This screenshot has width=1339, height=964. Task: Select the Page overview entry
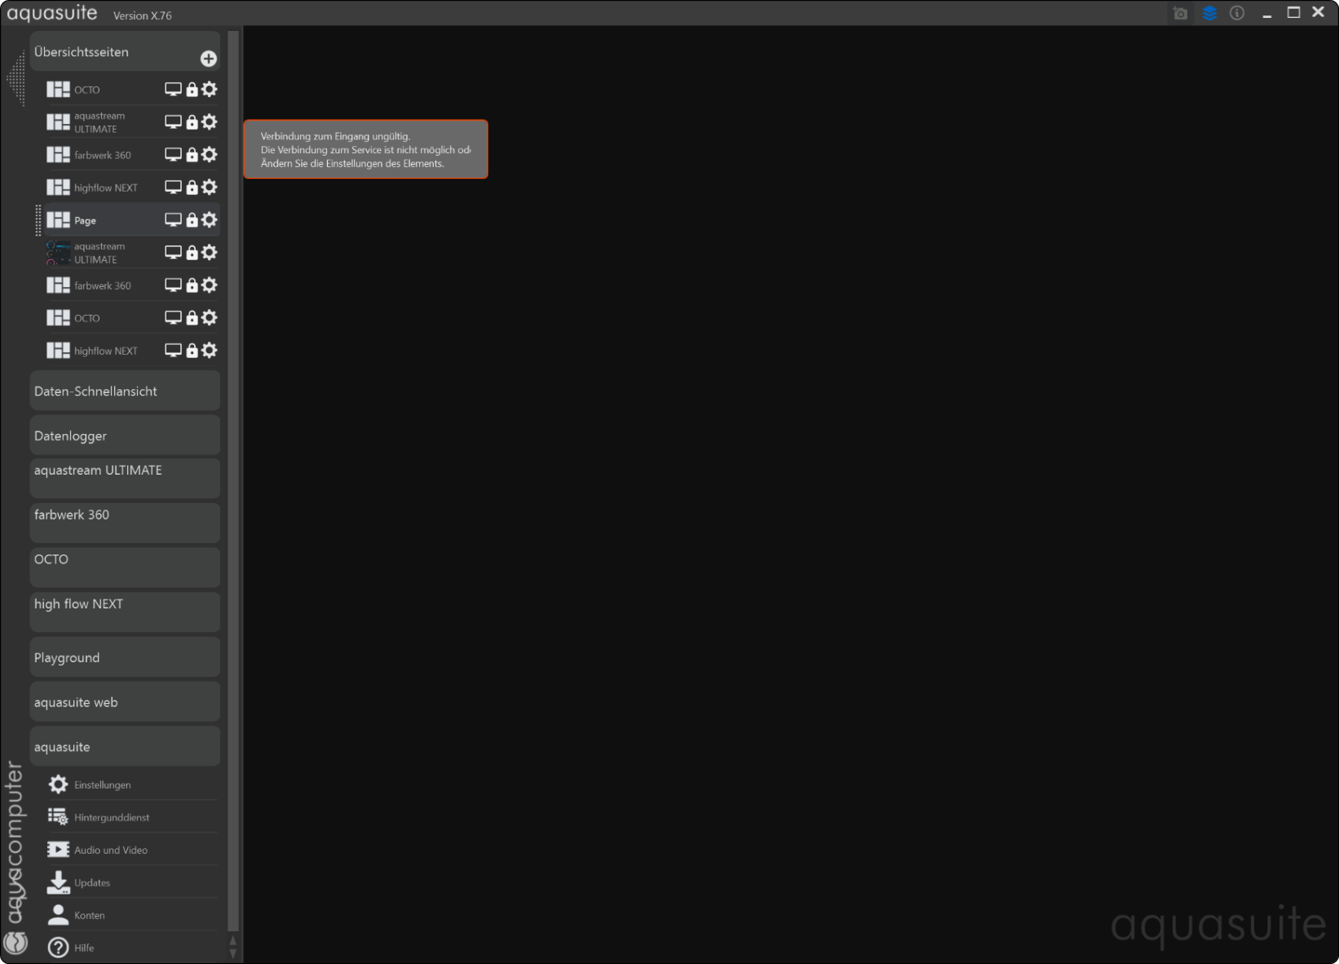[101, 220]
